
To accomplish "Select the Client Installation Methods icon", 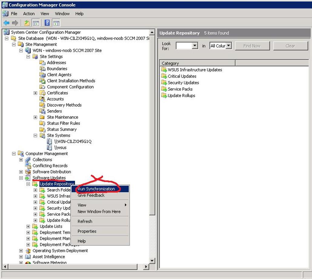I will click(x=42, y=81).
